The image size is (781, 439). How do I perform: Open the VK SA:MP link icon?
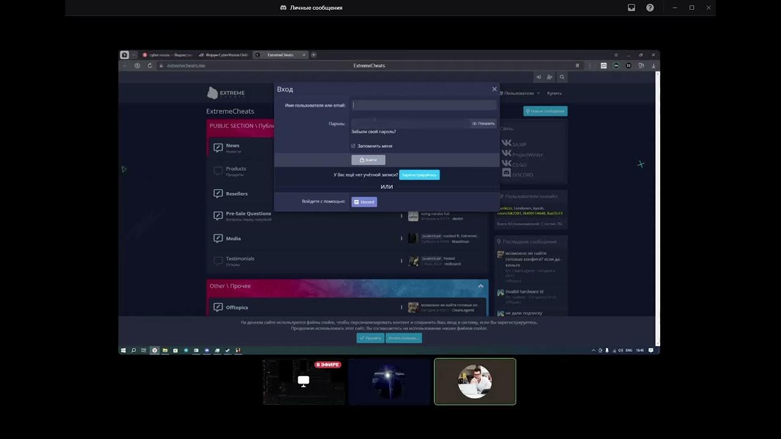(506, 143)
